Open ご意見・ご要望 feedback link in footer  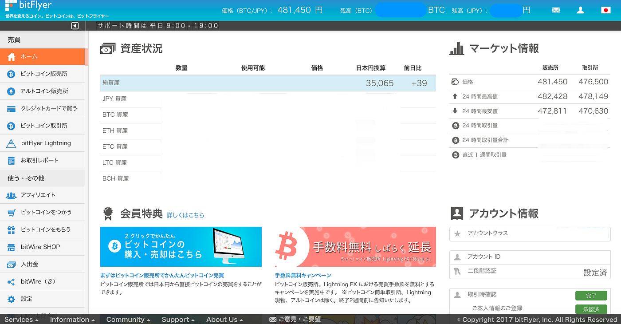pyautogui.click(x=295, y=320)
